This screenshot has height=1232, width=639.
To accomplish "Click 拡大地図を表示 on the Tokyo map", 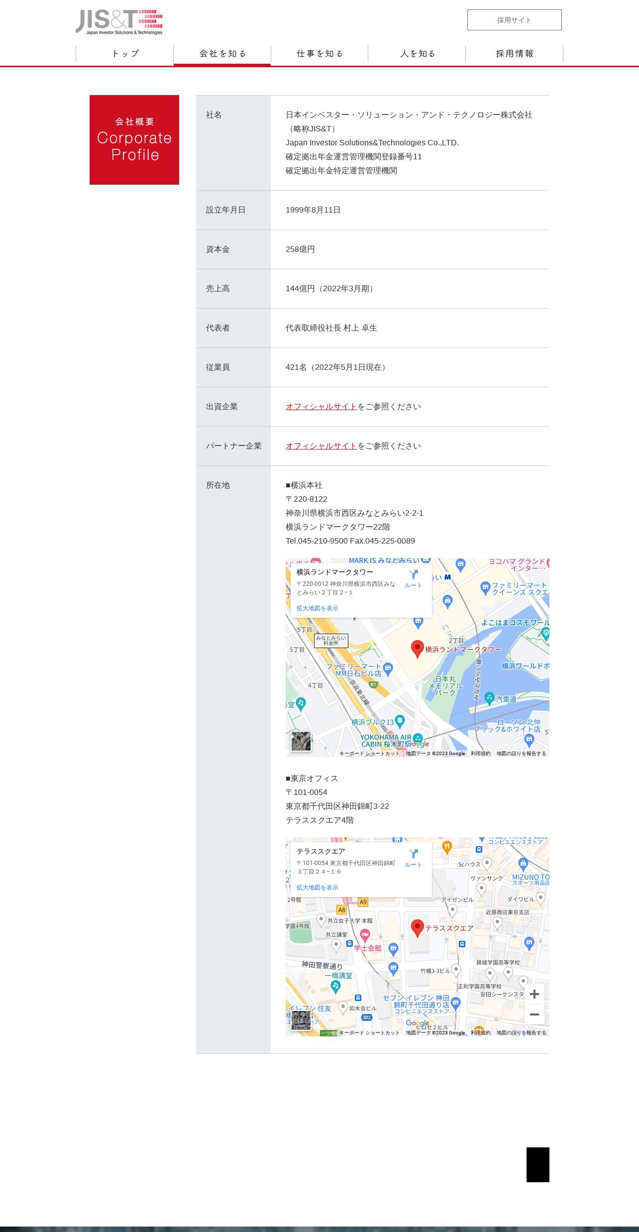I will [x=317, y=888].
